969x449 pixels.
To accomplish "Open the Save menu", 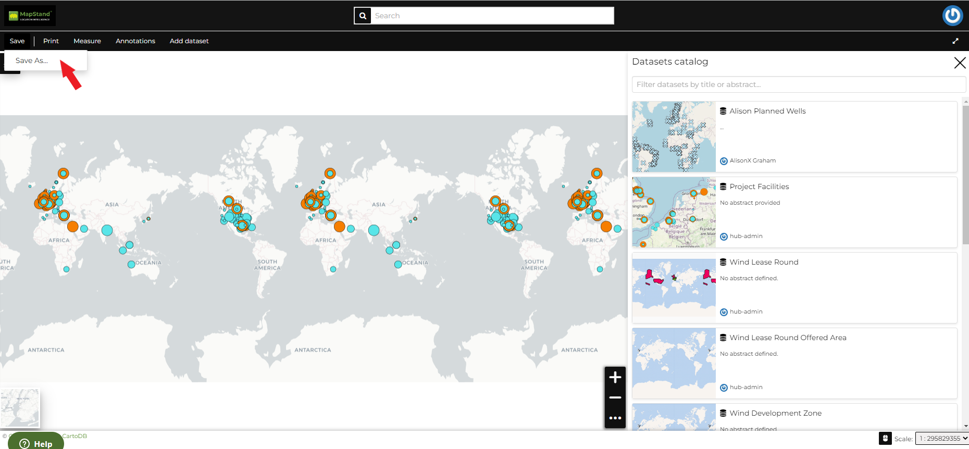I will [x=17, y=41].
